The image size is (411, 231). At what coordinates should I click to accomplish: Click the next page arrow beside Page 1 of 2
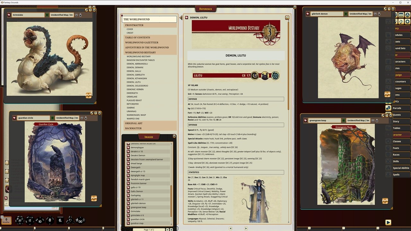point(167,229)
